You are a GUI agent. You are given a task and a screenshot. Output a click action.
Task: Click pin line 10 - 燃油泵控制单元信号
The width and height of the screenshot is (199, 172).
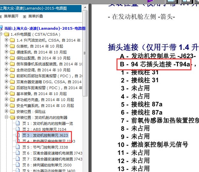point(153,145)
